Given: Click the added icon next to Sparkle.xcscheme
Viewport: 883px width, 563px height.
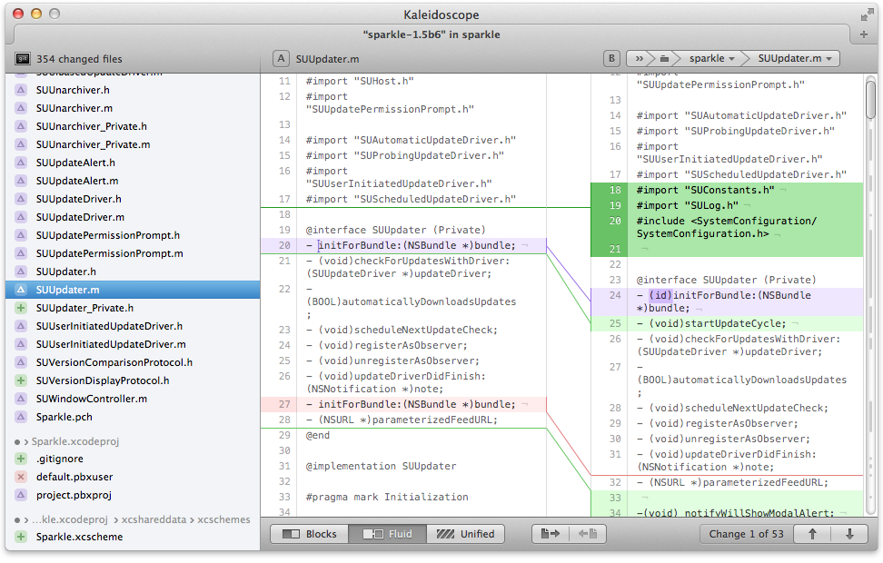Looking at the screenshot, I should coord(21,537).
